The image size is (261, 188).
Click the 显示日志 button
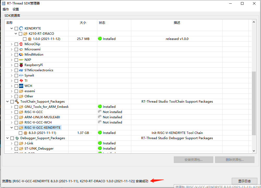(x=244, y=181)
